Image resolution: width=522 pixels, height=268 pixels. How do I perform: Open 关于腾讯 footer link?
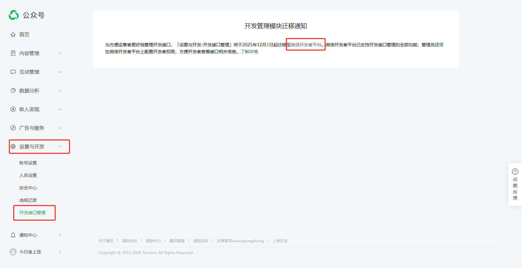106,241
